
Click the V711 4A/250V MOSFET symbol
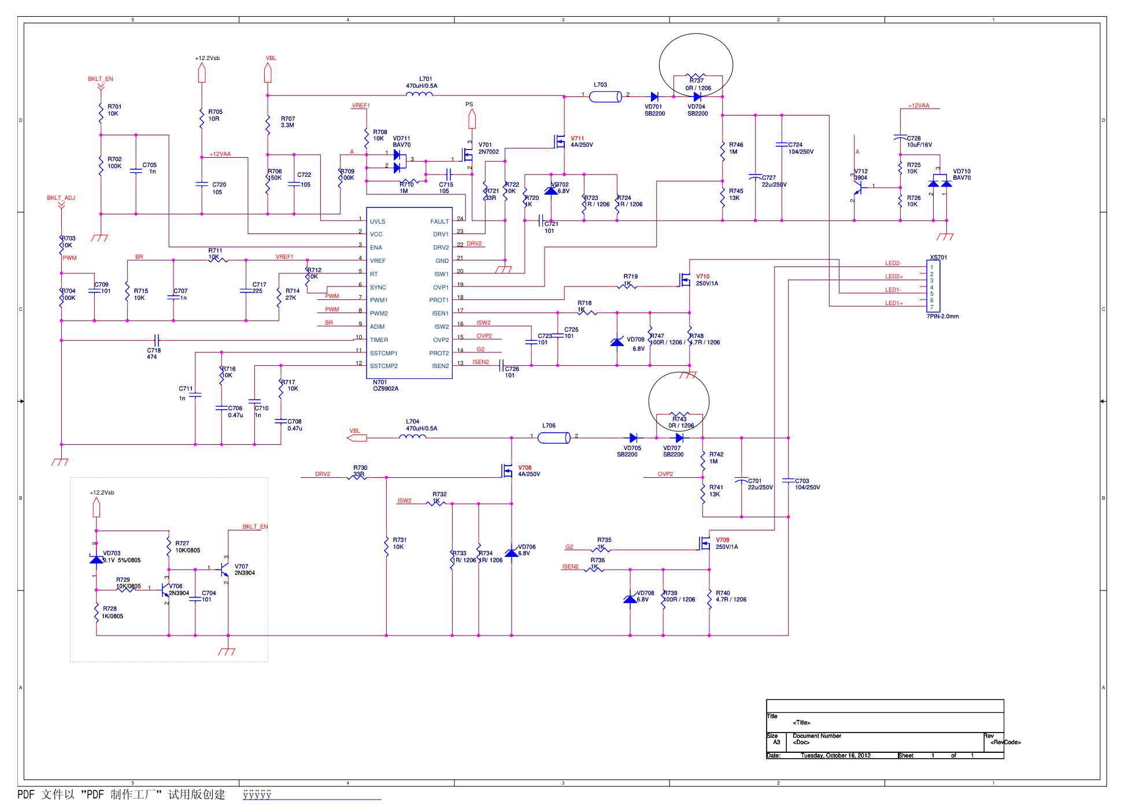coord(560,141)
